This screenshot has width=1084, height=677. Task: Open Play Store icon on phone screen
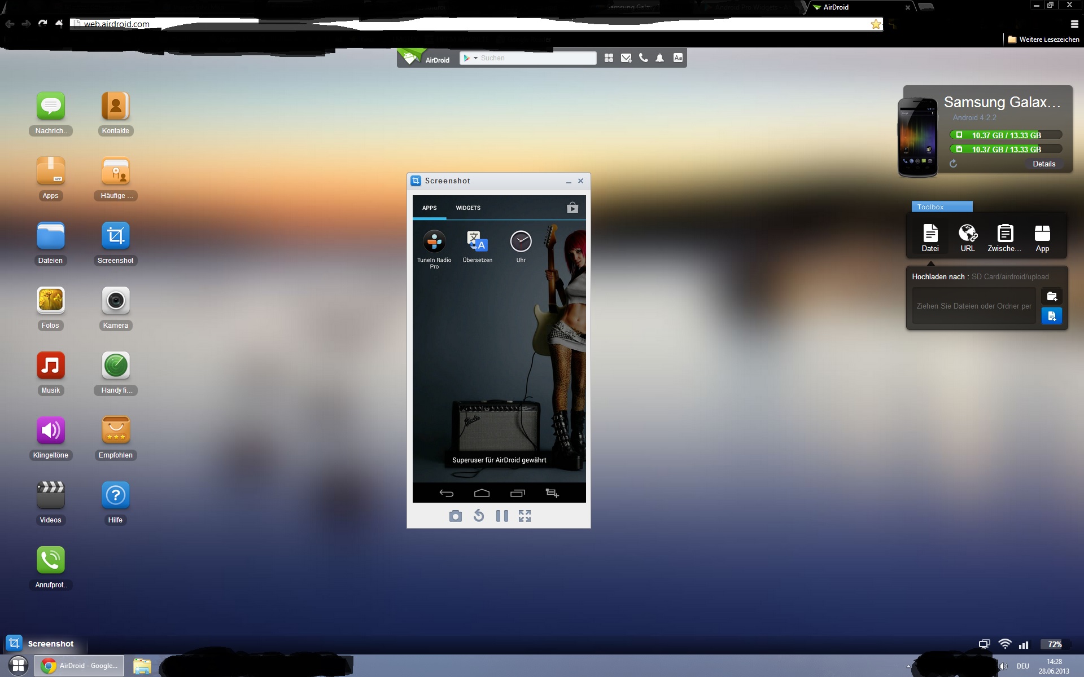[x=572, y=208]
